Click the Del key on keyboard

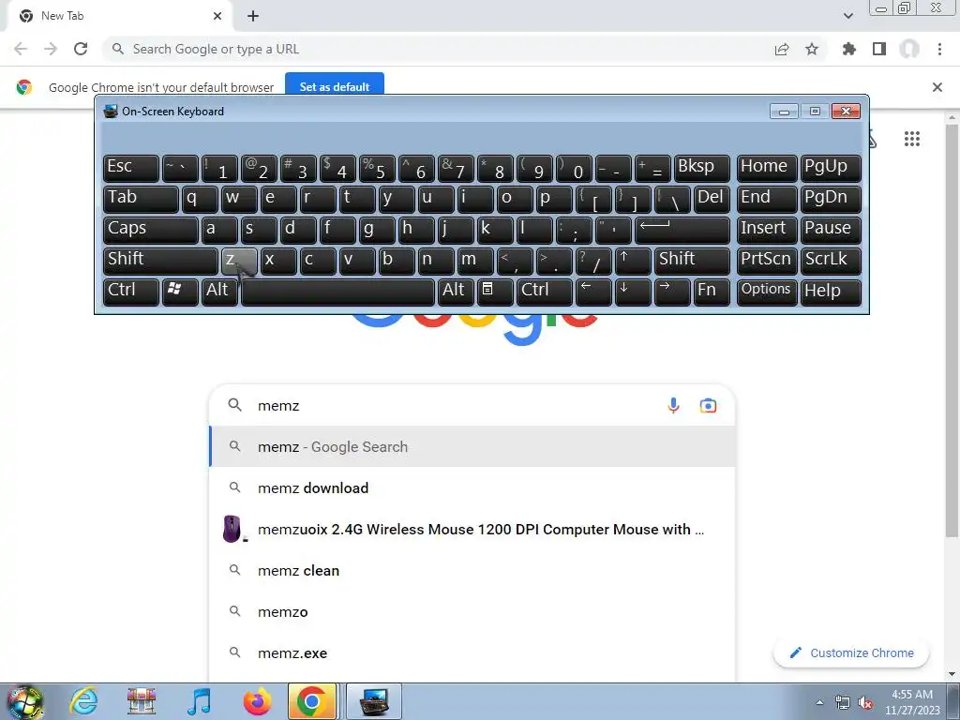click(x=712, y=199)
